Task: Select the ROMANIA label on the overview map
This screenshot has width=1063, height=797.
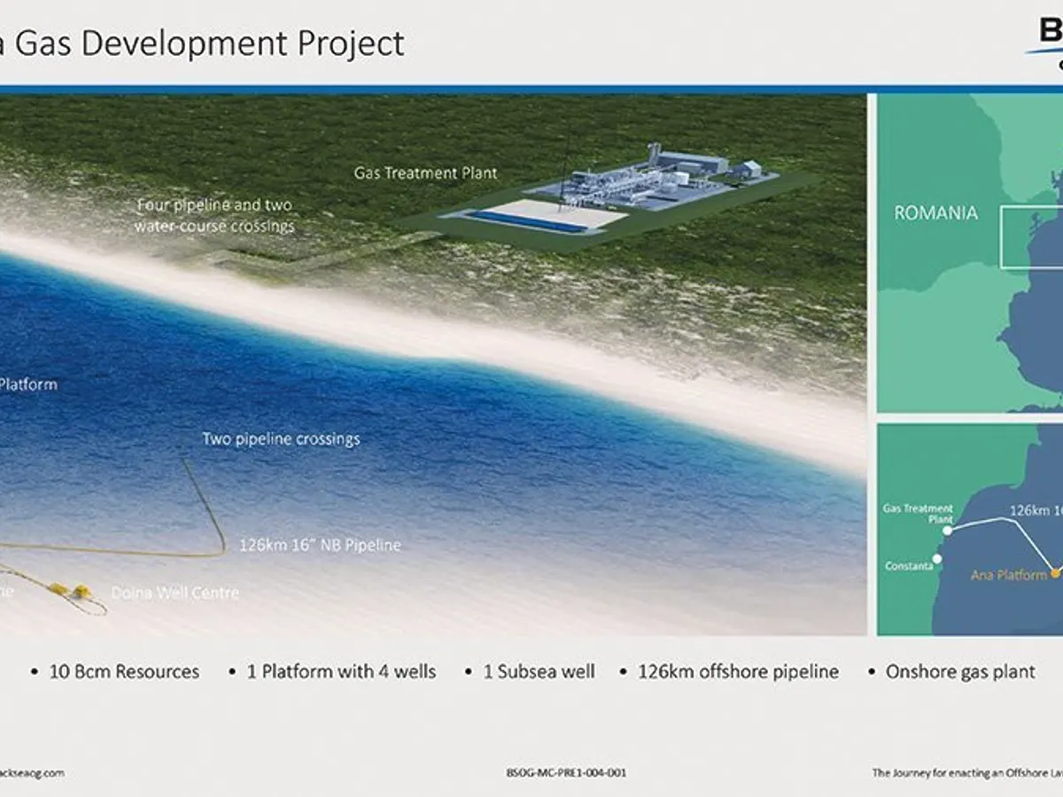Action: (935, 213)
